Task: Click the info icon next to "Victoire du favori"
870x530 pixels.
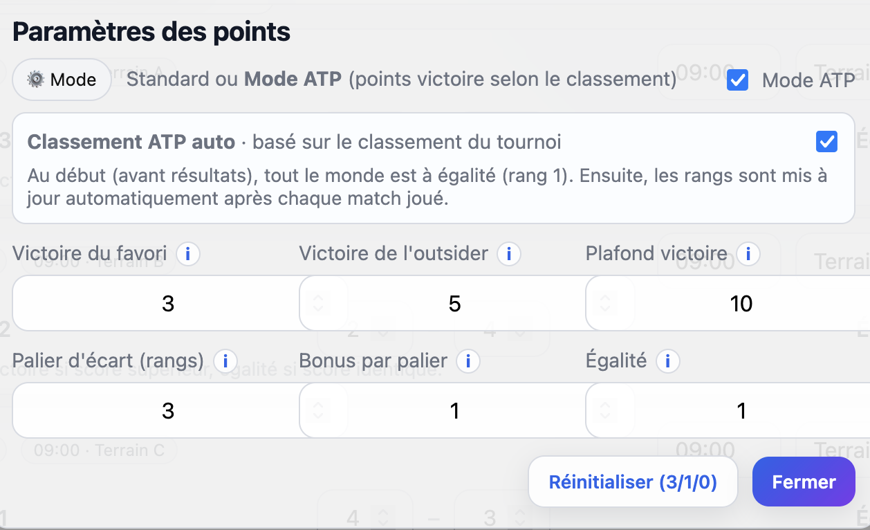Action: point(187,254)
